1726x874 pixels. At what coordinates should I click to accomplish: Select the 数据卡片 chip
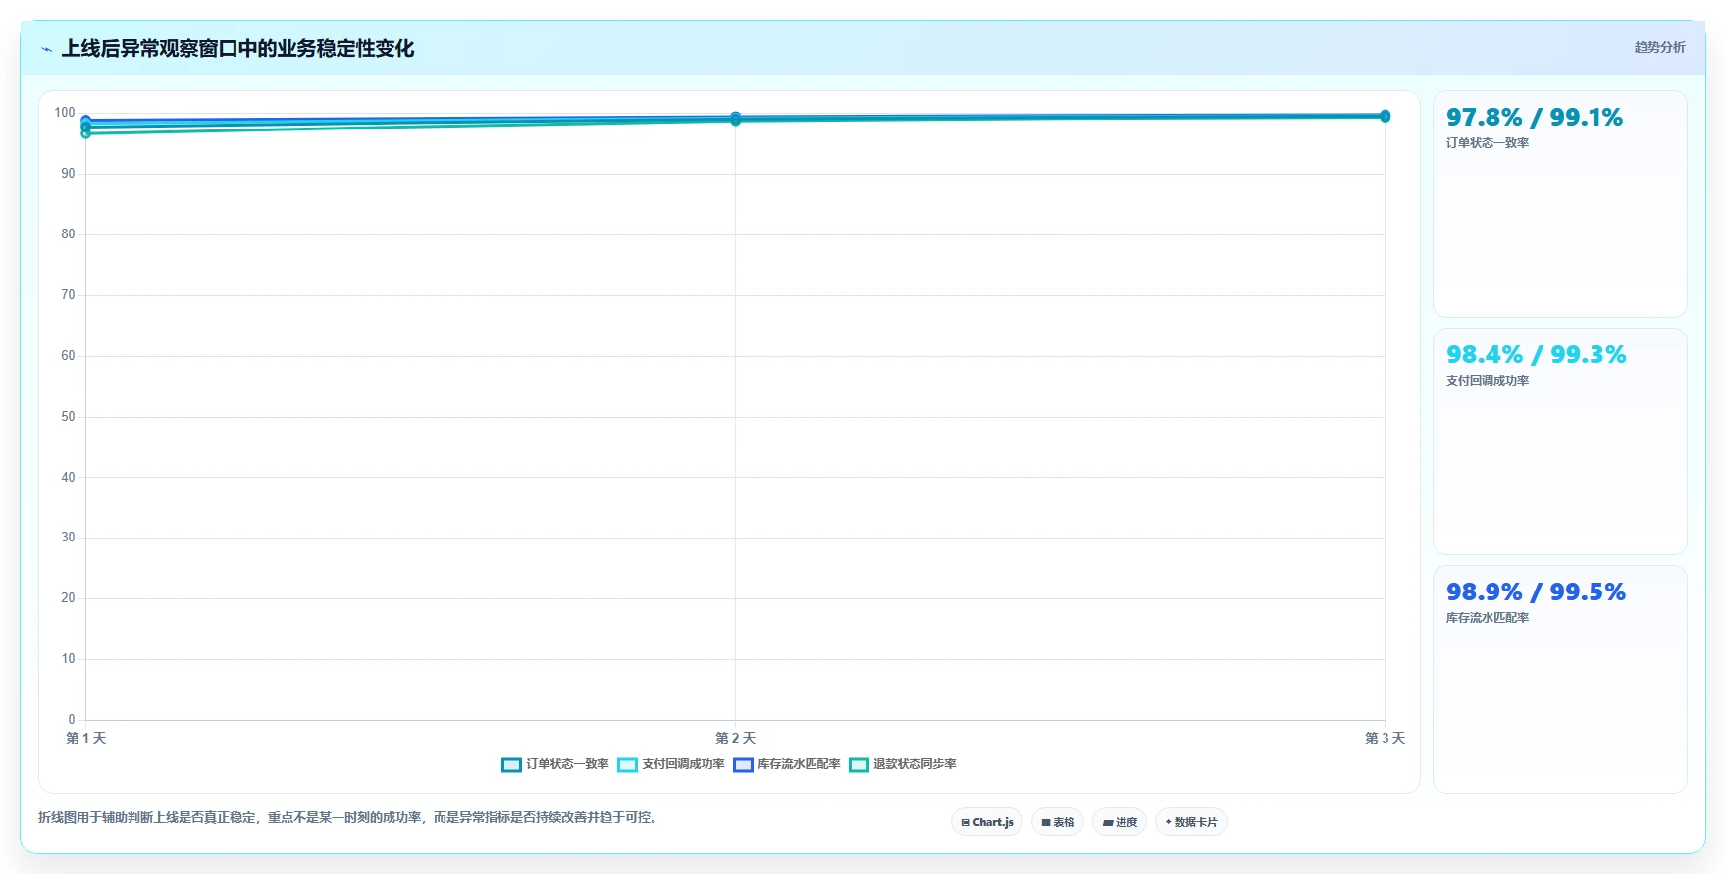click(x=1191, y=822)
